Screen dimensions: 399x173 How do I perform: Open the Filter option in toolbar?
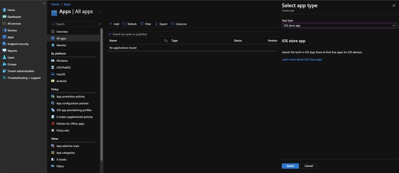(146, 24)
